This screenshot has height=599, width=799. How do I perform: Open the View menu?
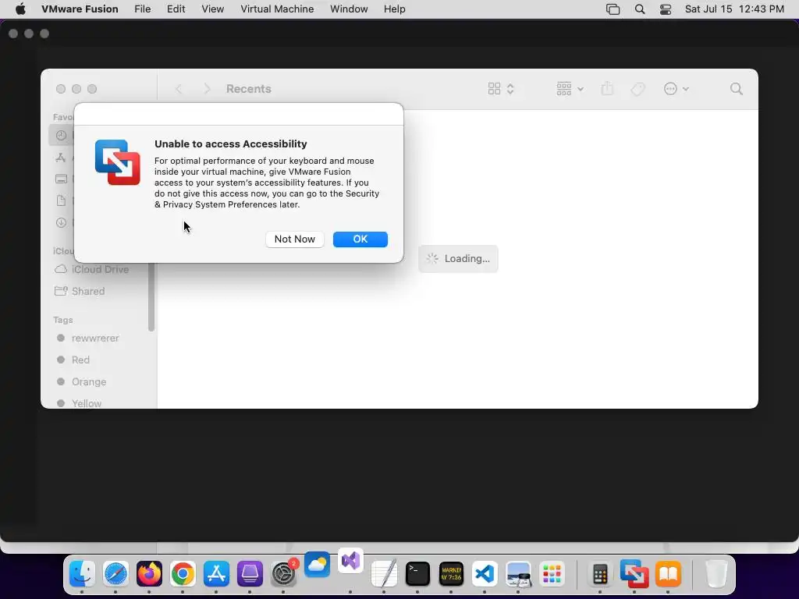point(212,9)
